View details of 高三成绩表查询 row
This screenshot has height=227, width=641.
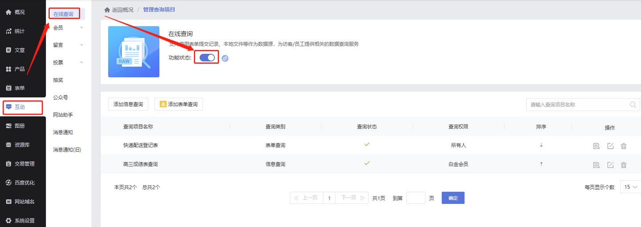(x=596, y=165)
